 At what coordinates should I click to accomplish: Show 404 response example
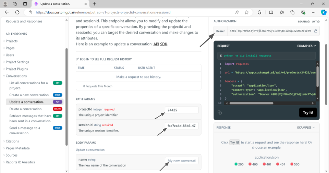click(x=281, y=164)
